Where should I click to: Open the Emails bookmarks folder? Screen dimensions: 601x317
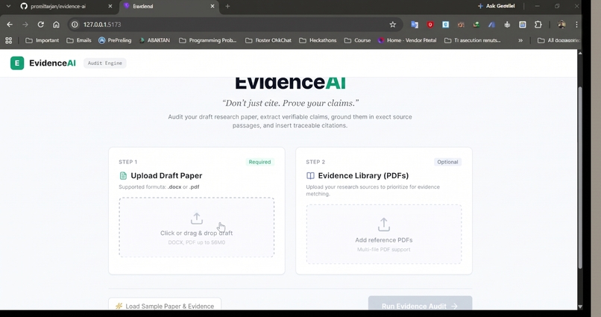click(x=79, y=40)
